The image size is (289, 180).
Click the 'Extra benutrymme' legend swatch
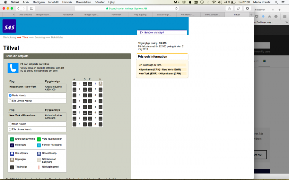[x=12, y=139]
